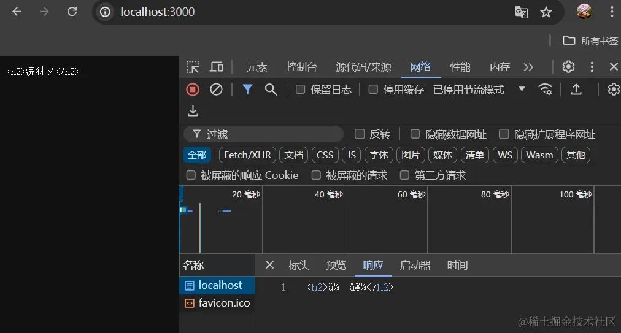View site information icon in address bar
Screen dimensions: 621x333
[105, 12]
